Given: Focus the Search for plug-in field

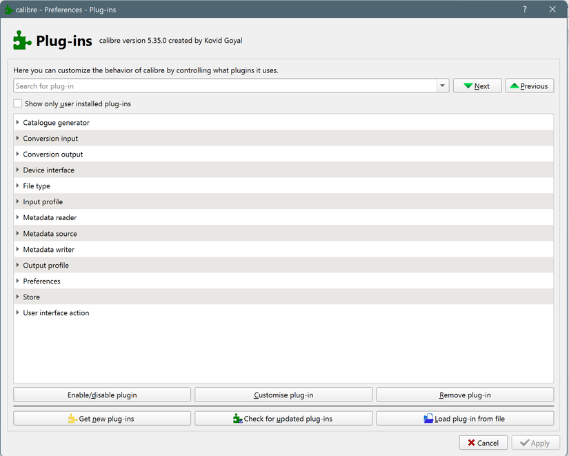Looking at the screenshot, I should click(x=225, y=86).
